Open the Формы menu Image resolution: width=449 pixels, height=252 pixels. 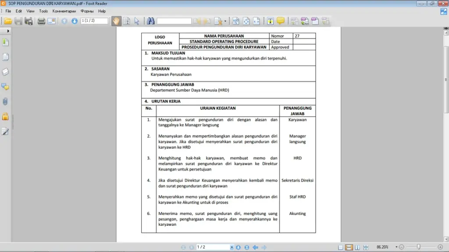87,11
